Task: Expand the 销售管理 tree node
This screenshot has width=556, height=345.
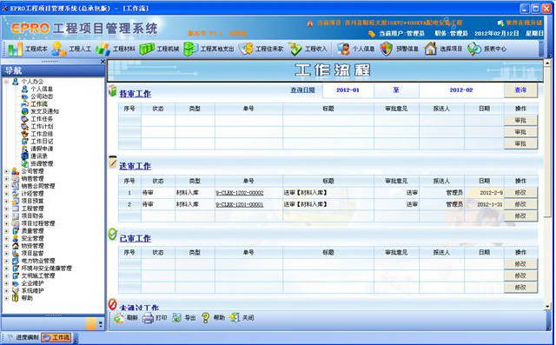Action: point(6,179)
